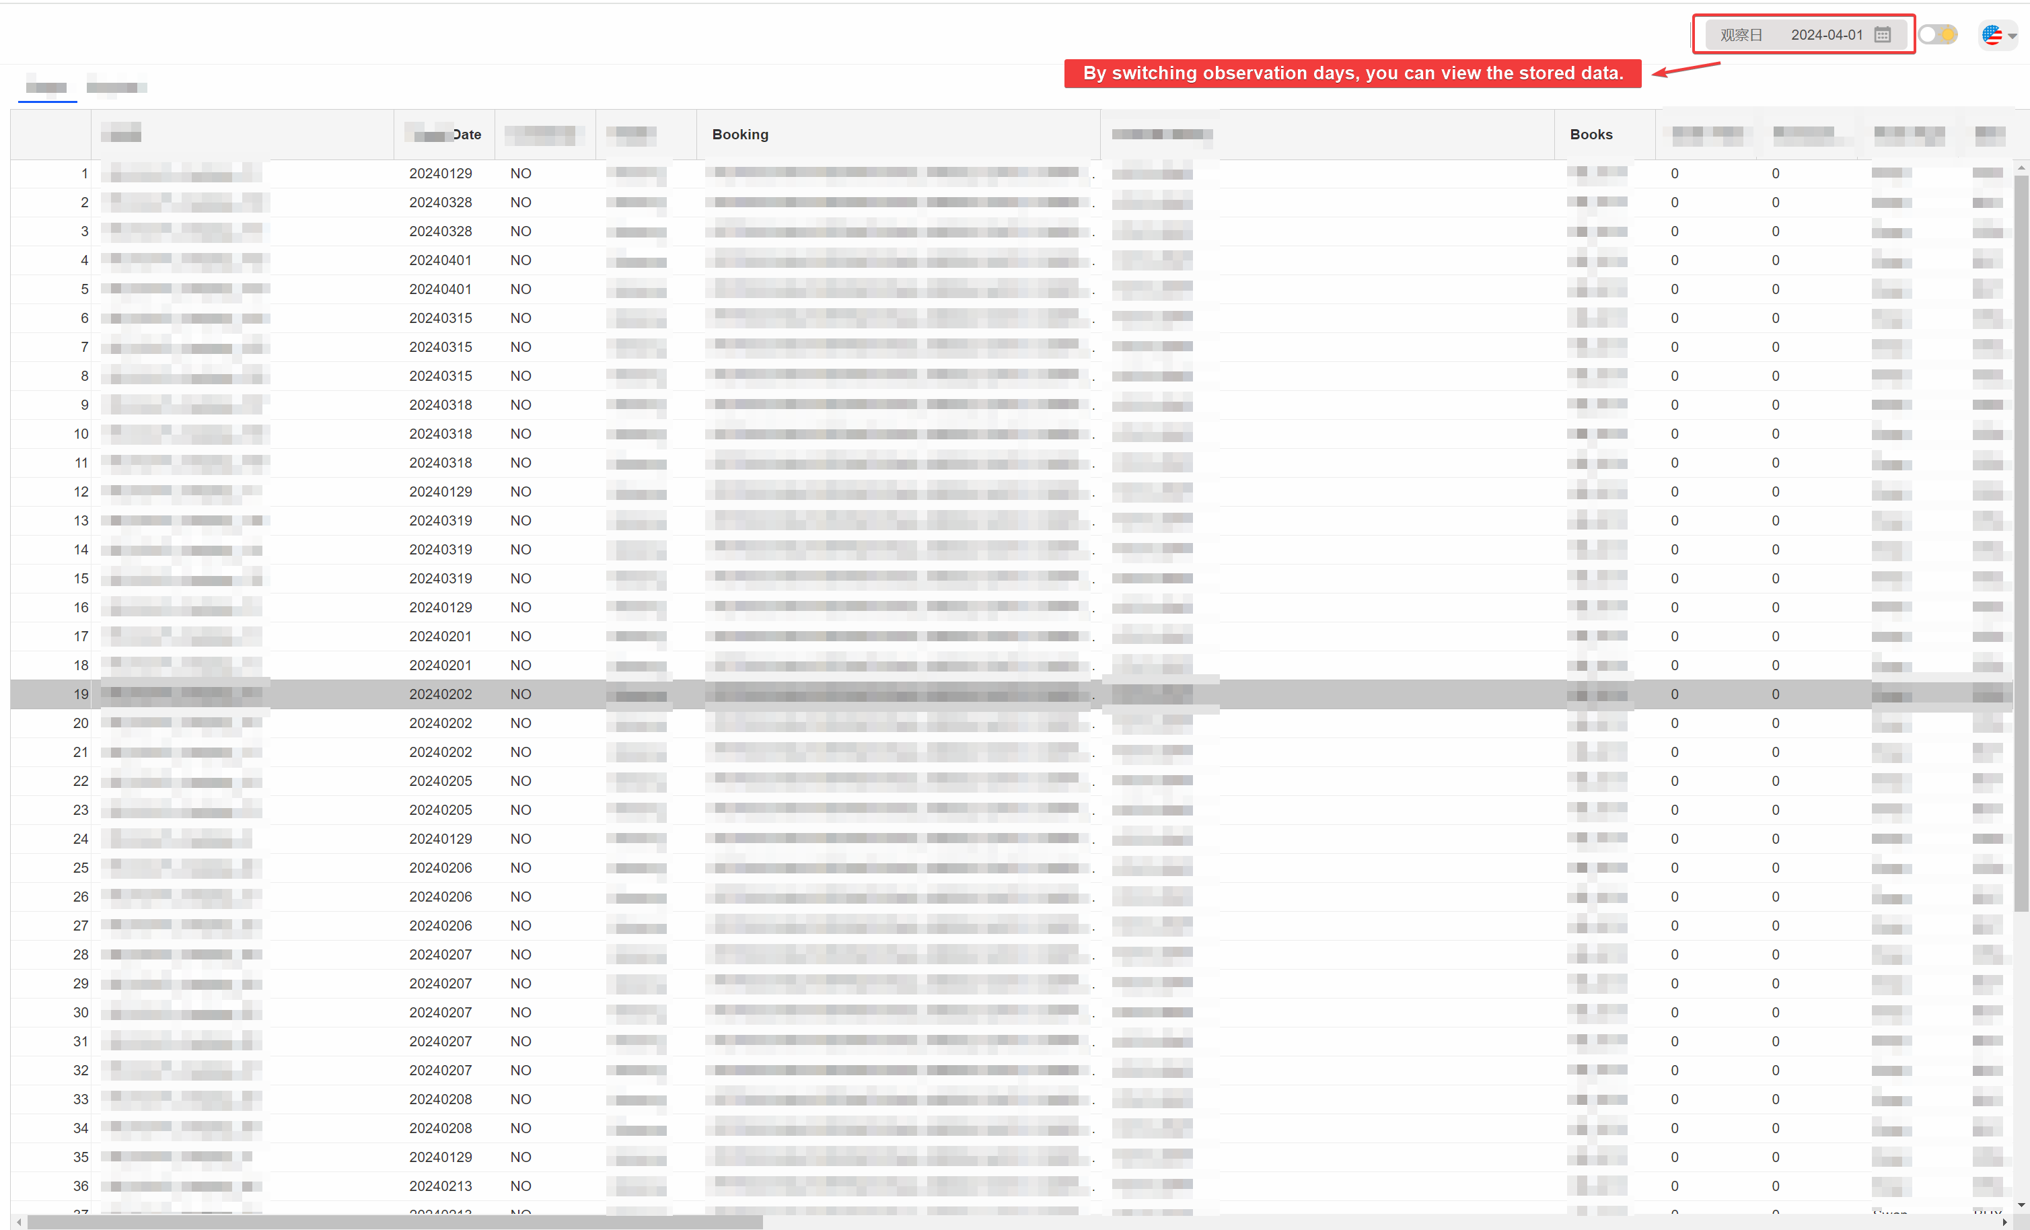
Task: Select date 20240129 in row 16
Action: [x=441, y=607]
